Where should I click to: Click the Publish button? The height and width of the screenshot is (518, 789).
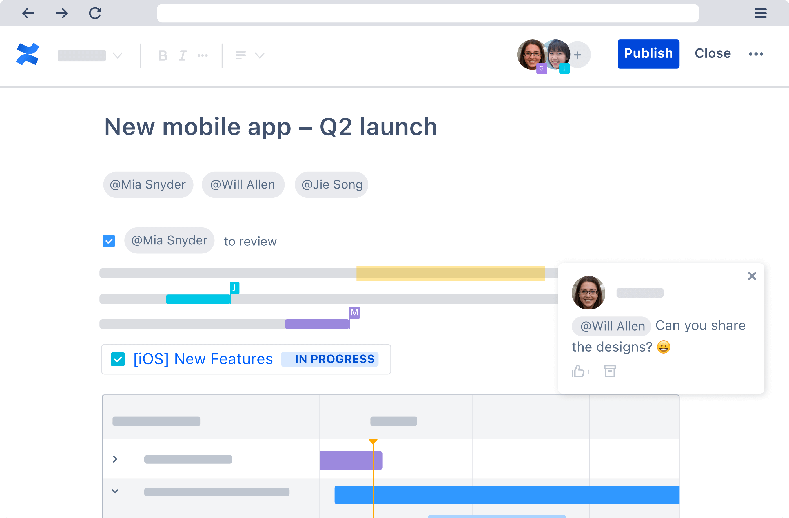tap(648, 53)
